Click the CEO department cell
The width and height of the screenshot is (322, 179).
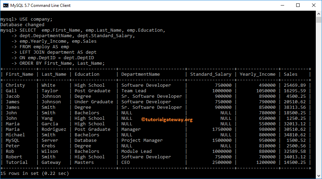tap(126, 162)
